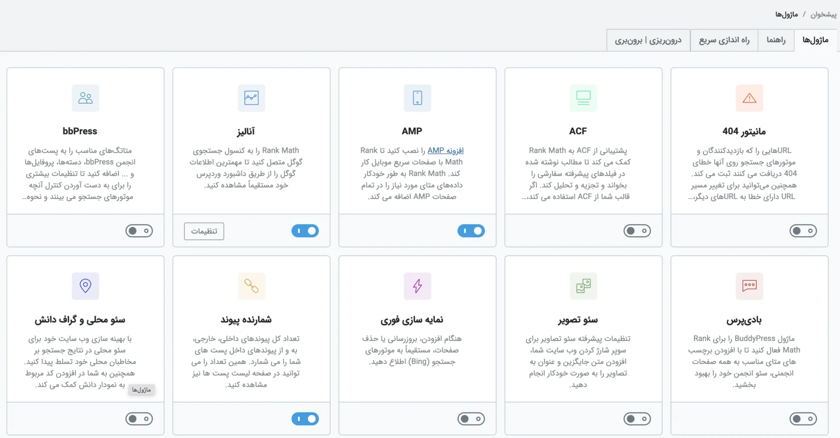This screenshot has width=840, height=438.
Task: Select the بادی‌پرس BuddyPress chat icon
Action: pos(749,286)
